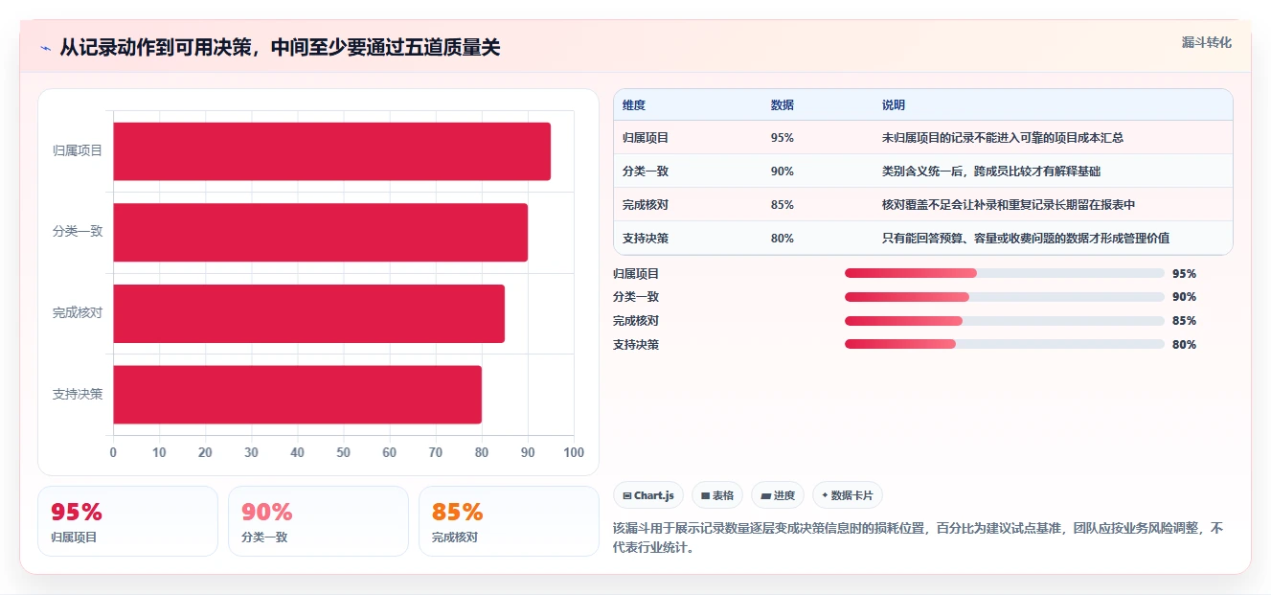
Task: Click the 85% table cell
Action: point(783,205)
